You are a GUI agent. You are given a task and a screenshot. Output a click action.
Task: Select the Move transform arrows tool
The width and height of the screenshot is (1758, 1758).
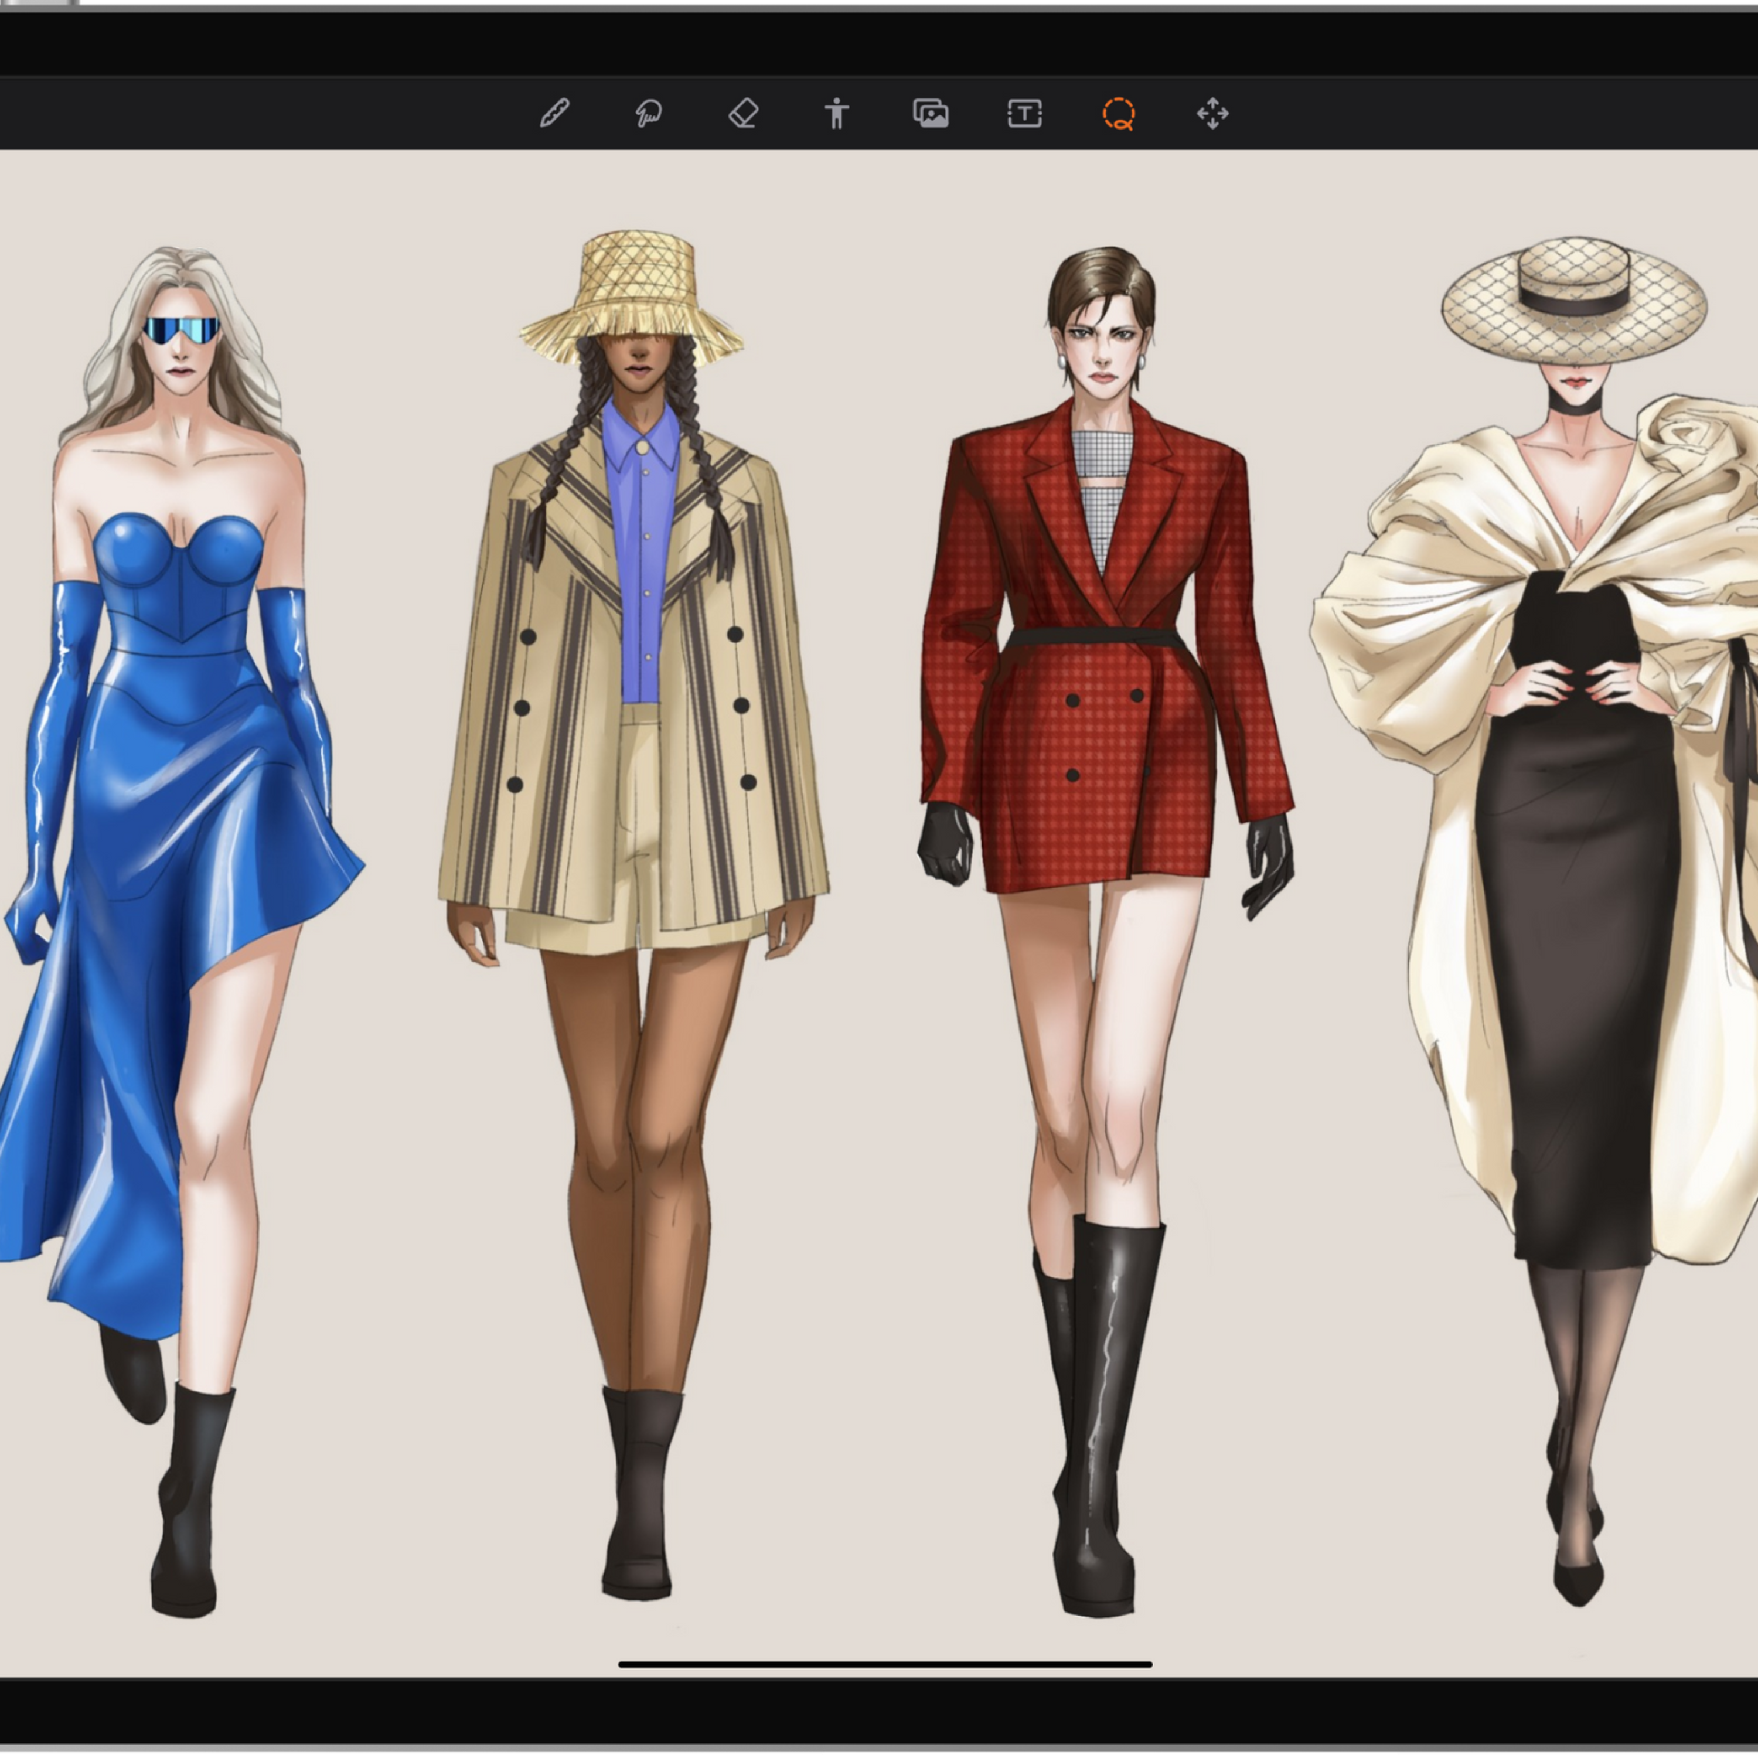click(1212, 114)
